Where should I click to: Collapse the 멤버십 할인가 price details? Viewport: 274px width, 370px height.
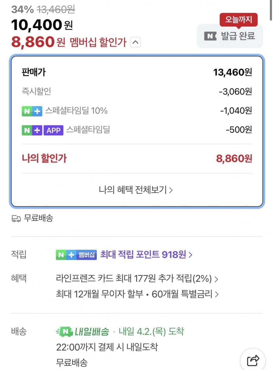pos(135,43)
